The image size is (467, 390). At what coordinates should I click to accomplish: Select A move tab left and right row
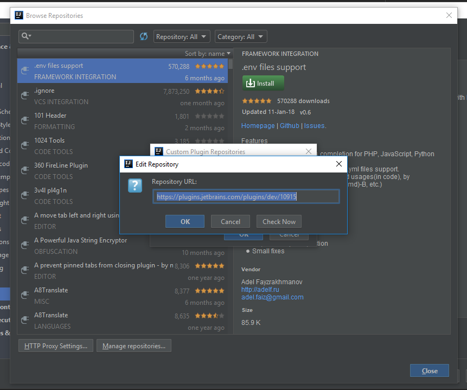(68, 220)
